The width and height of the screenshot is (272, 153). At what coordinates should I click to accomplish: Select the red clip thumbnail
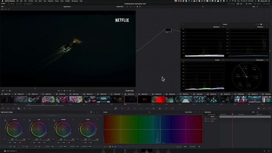[x=158, y=99]
